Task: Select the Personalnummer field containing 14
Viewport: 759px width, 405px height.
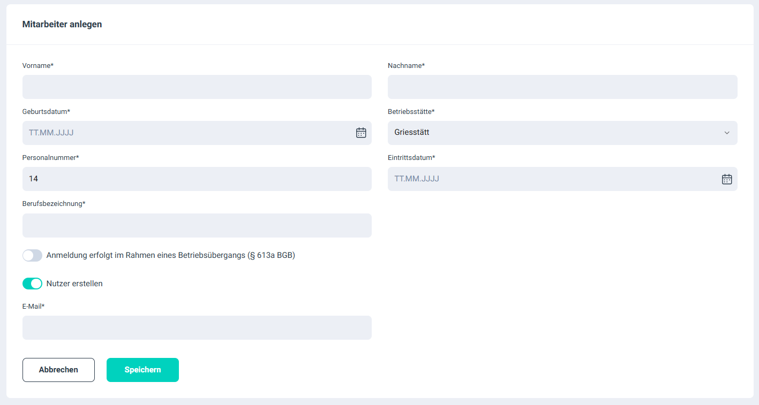Action: coord(197,179)
